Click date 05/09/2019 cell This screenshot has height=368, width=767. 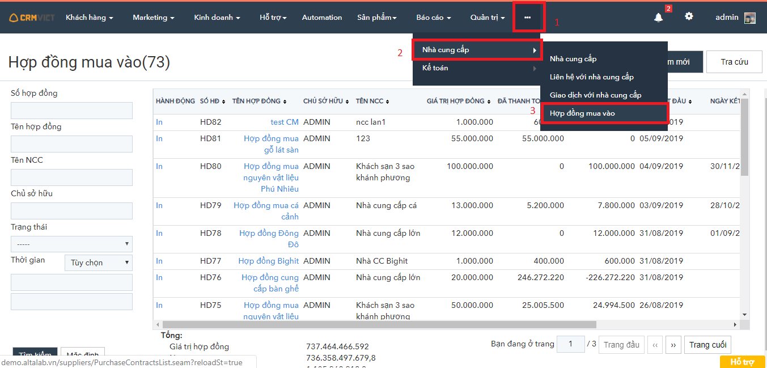(x=662, y=138)
